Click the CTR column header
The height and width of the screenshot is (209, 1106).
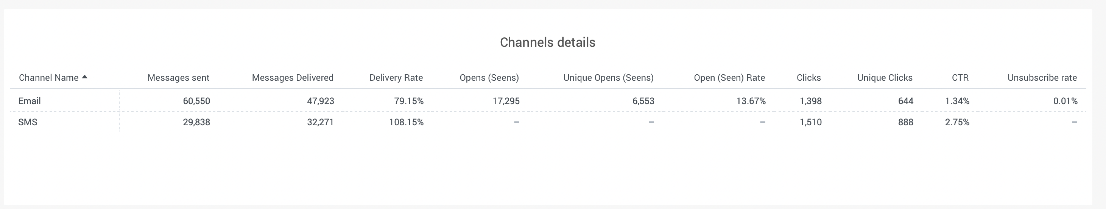(x=960, y=78)
